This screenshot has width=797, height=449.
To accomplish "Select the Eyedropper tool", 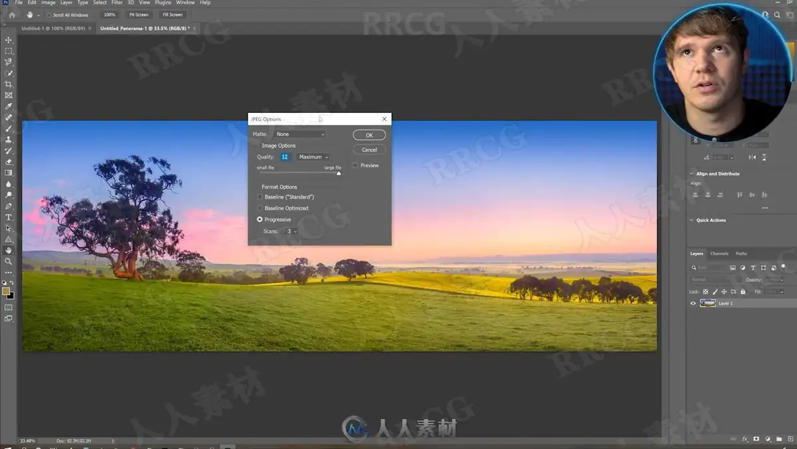I will coord(9,106).
